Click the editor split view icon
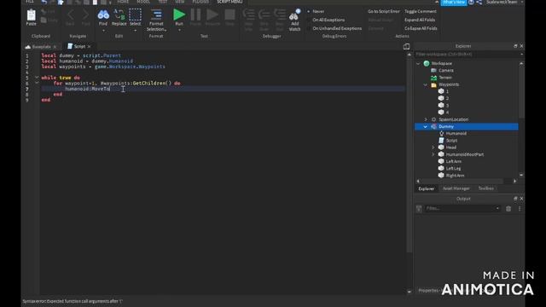The image size is (546, 307). tap(406, 46)
